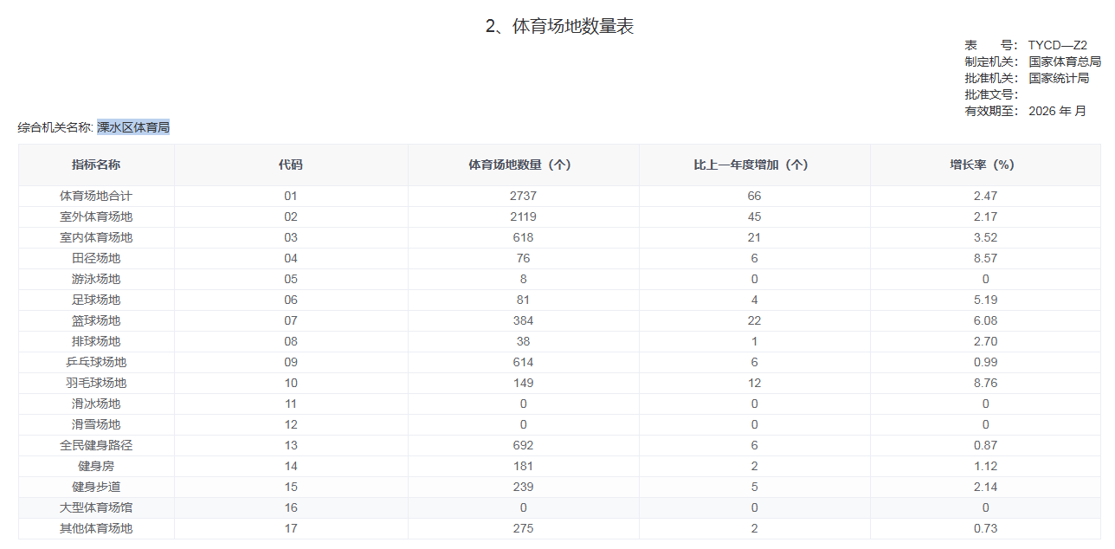1115x549 pixels.
Task: Click the form number TYCD—Z2
Action: point(1057,45)
